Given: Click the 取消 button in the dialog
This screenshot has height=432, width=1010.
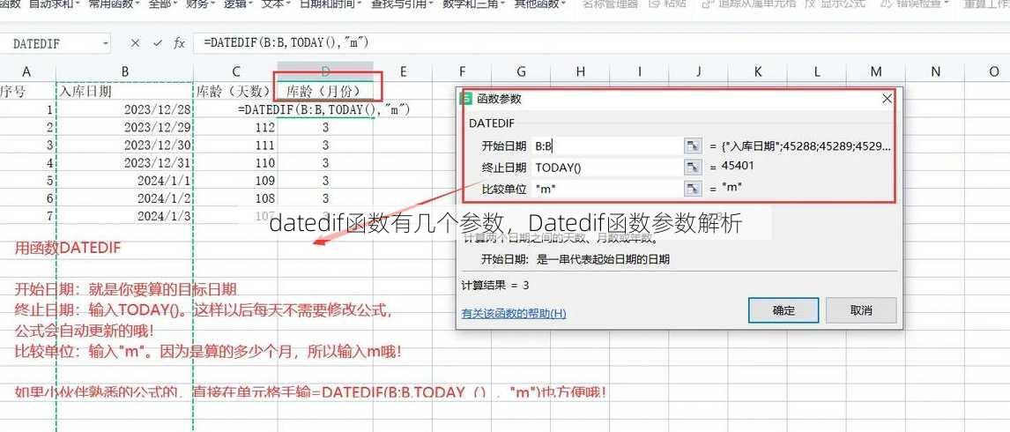Looking at the screenshot, I should coord(861,310).
